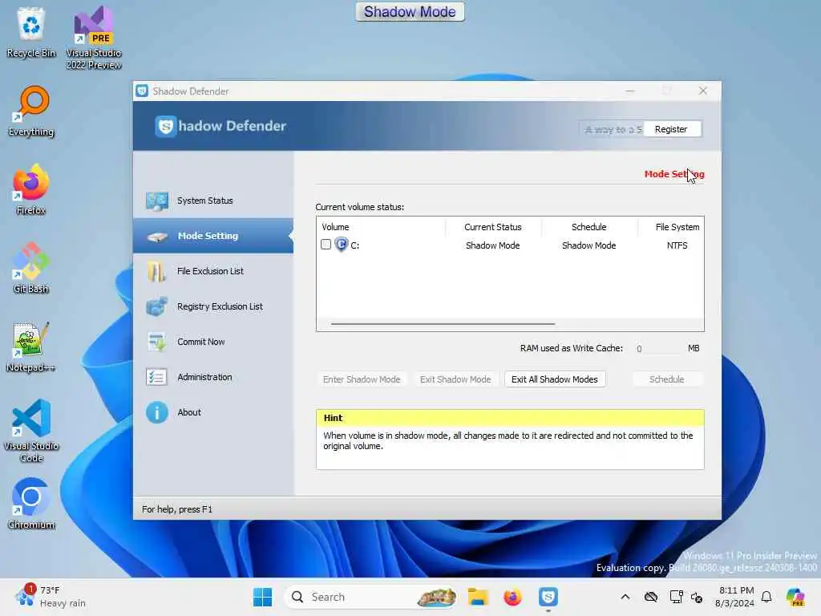
Task: Open the clock showing 8:11 PM
Action: click(735, 597)
